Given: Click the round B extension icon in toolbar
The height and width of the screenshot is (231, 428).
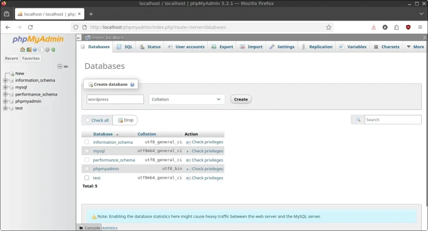Looking at the screenshot, I should pyautogui.click(x=385, y=27).
